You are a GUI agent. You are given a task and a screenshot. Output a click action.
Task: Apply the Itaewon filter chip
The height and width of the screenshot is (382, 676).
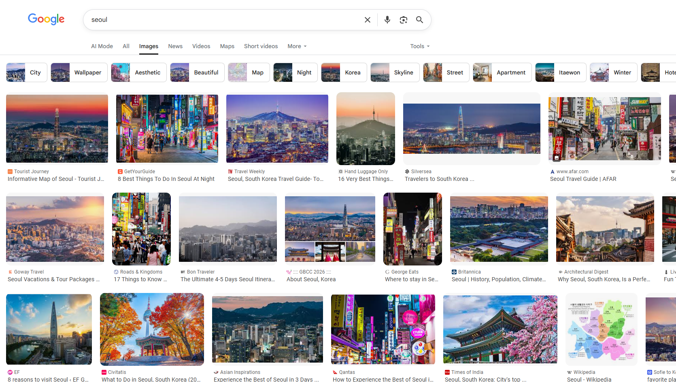pos(561,72)
